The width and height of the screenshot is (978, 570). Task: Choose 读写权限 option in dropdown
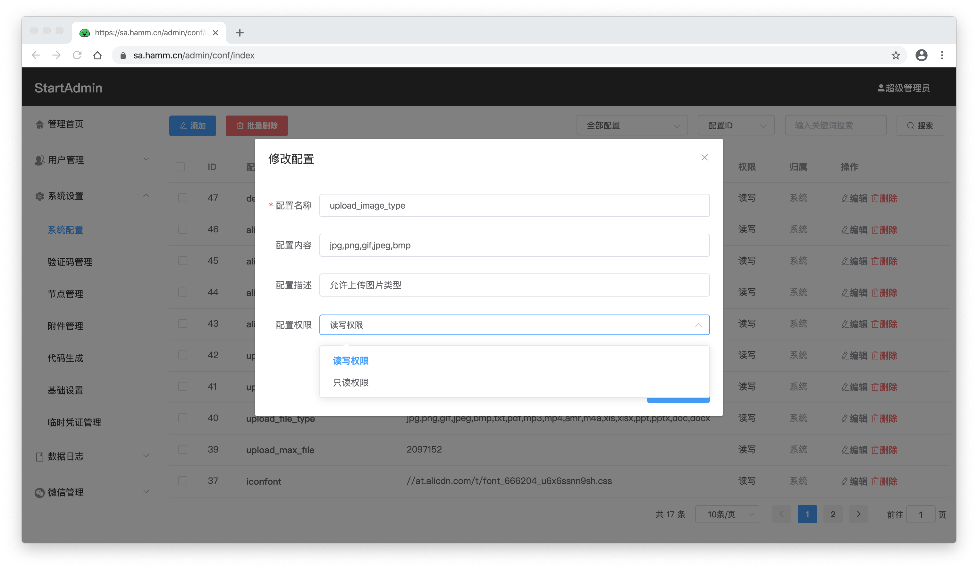514,361
